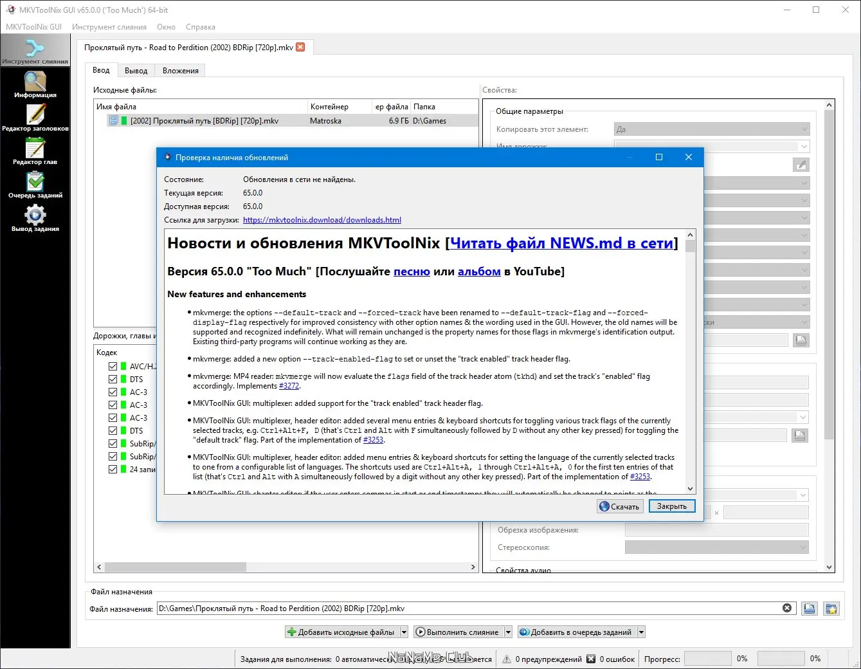Image resolution: width=861 pixels, height=669 pixels.
Task: Open the песню YouTube link
Action: pyautogui.click(x=412, y=271)
